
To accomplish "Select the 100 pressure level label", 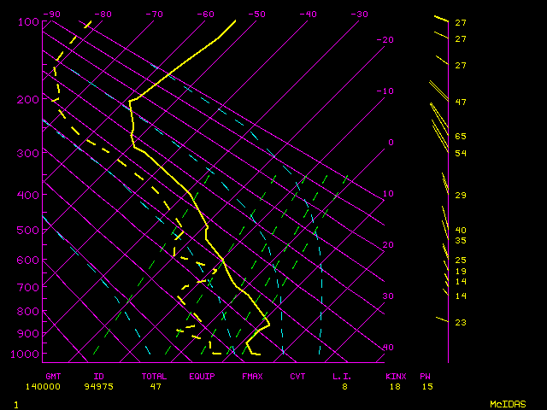I will [x=28, y=21].
